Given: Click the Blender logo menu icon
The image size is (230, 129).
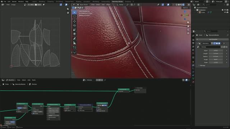Looking at the screenshot, I should click(x=2, y=1).
